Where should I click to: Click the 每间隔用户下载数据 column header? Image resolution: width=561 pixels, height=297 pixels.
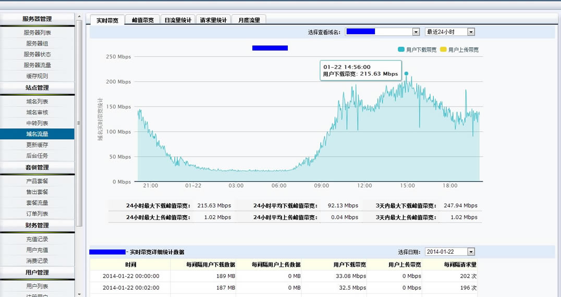point(203,265)
